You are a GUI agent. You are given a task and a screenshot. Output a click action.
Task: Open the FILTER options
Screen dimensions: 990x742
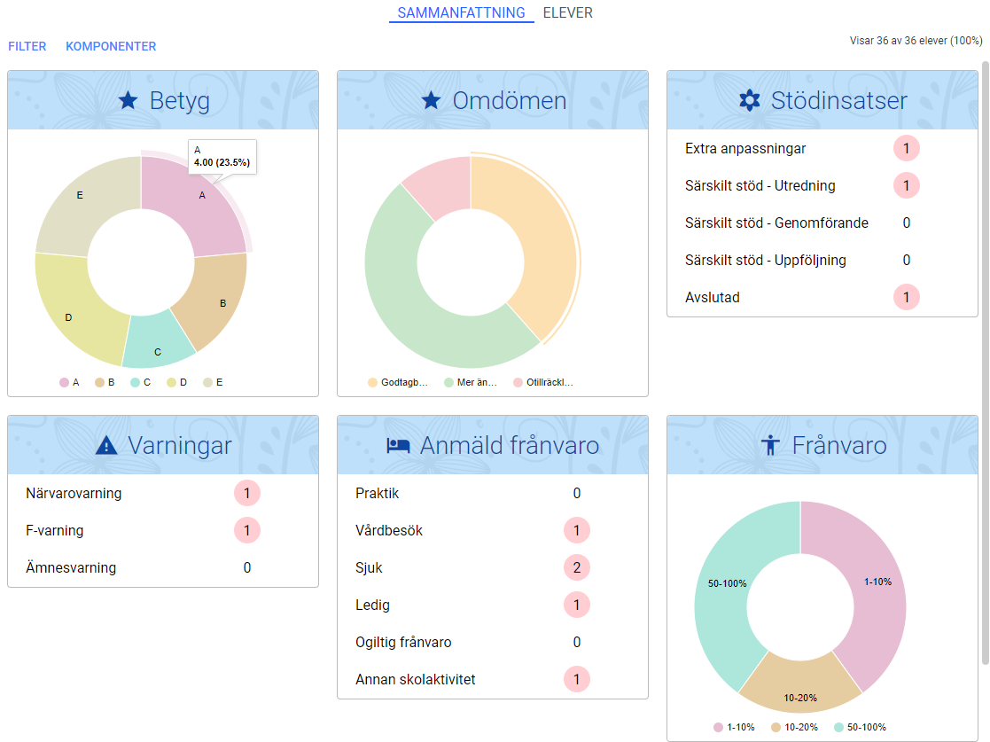(27, 46)
